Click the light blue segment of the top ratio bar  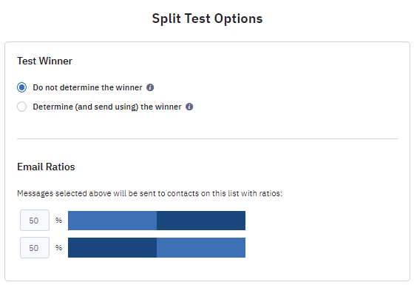point(112,221)
